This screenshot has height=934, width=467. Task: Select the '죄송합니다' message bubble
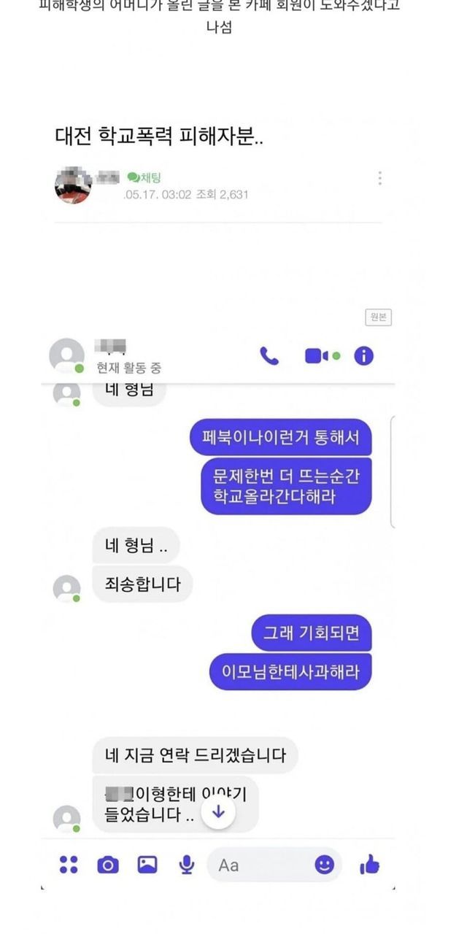point(143,584)
